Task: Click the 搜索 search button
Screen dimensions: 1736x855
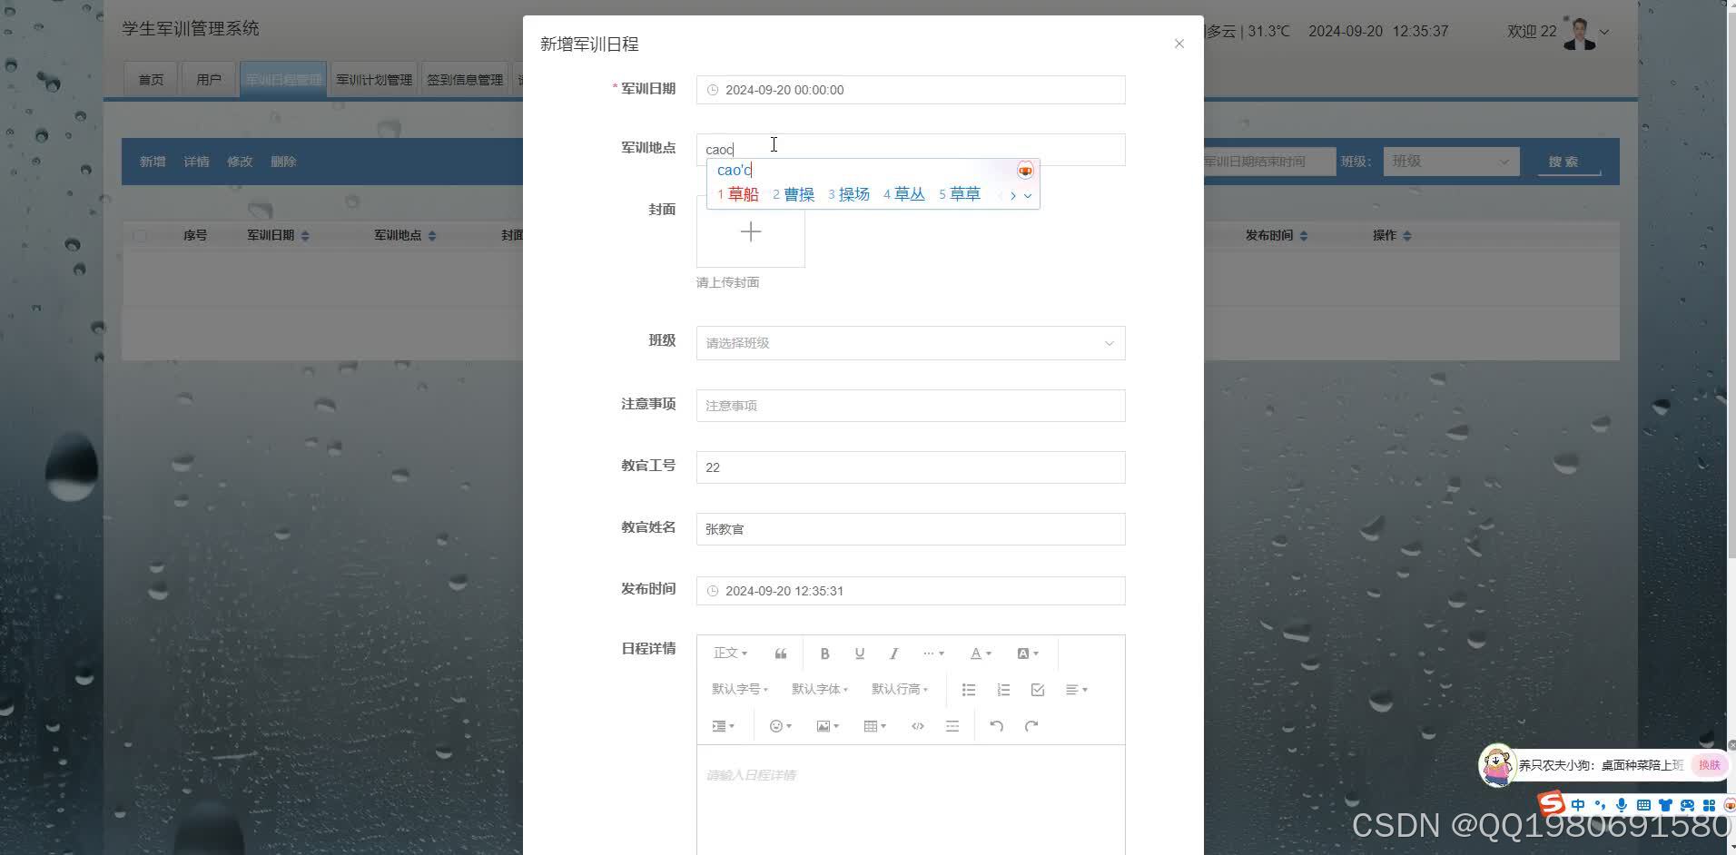Action: [1567, 161]
